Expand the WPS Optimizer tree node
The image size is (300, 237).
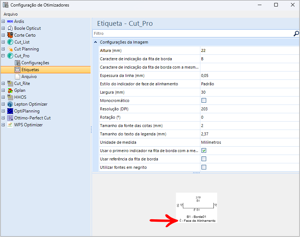[x=3, y=124]
